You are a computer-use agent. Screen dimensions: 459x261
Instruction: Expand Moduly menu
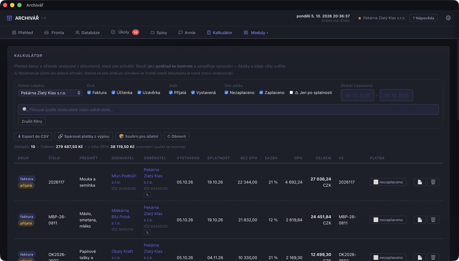(256, 33)
